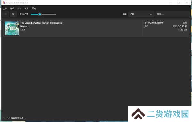Click the Ryujinx logo in title bar
The height and width of the screenshot is (122, 192).
click(x=4, y=3)
